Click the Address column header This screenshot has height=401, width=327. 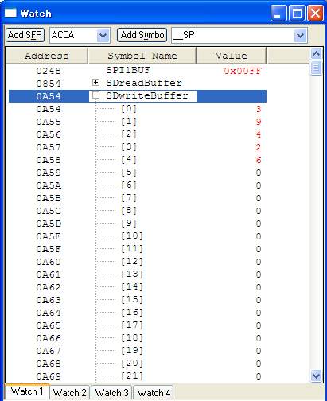click(x=47, y=56)
